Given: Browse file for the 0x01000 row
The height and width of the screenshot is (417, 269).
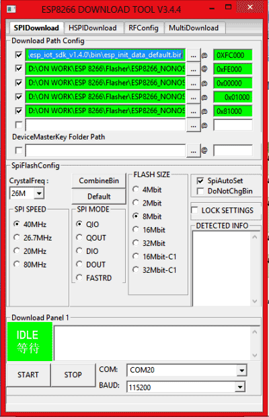Looking at the screenshot, I should tap(193, 97).
